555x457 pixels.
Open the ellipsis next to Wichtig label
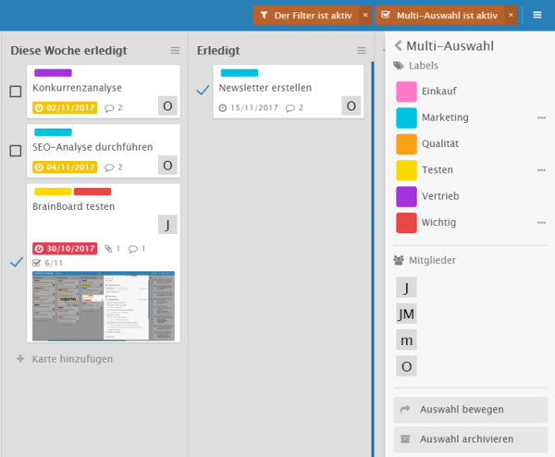coord(541,222)
